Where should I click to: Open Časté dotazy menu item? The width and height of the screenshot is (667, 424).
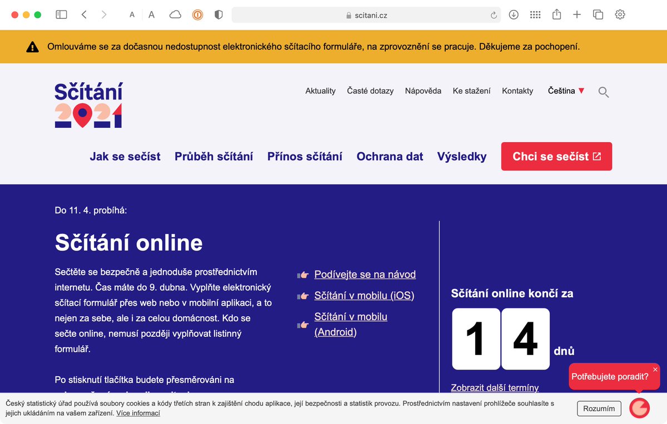(x=370, y=91)
